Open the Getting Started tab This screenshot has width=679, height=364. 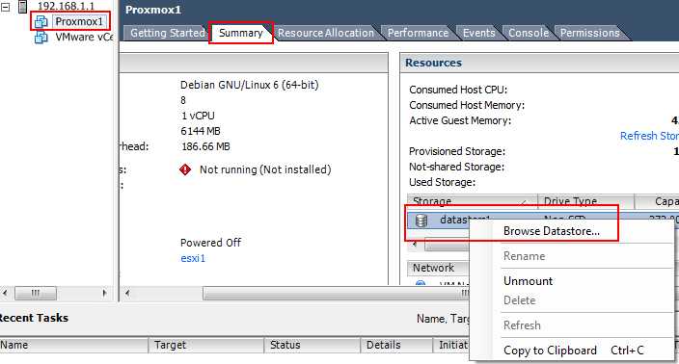tap(168, 33)
